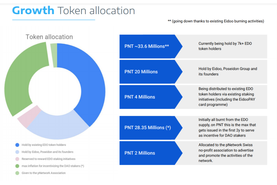Select the light blue legend dot for Eidoo, Poseidon
Screen dimensions: 277x185
[x=17, y=152]
